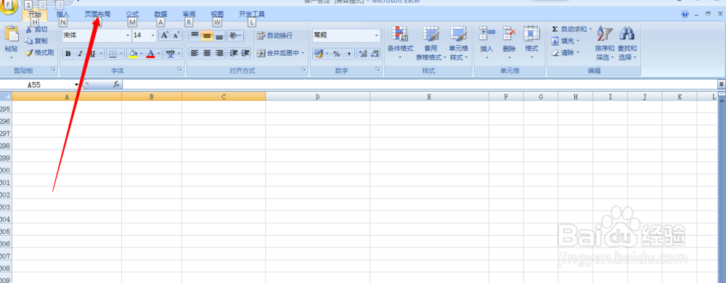Click the Excel Help question mark
726x283 pixels.
(685, 15)
